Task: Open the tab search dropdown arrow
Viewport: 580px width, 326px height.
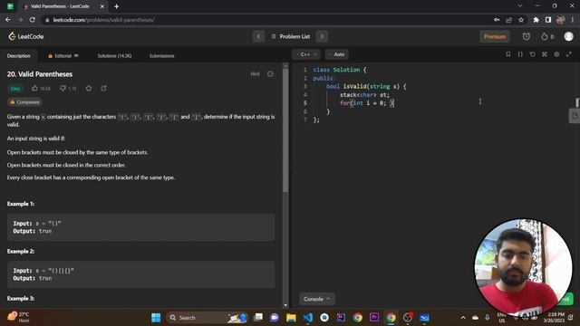Action: [x=519, y=6]
